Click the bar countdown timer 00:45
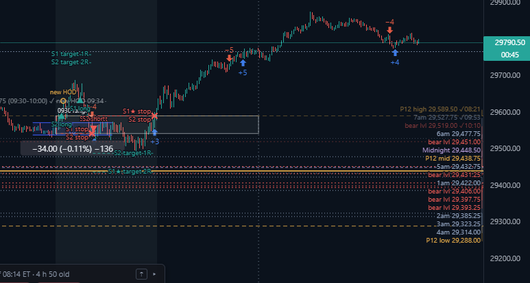Image resolution: width=530 pixels, height=283 pixels. [509, 55]
